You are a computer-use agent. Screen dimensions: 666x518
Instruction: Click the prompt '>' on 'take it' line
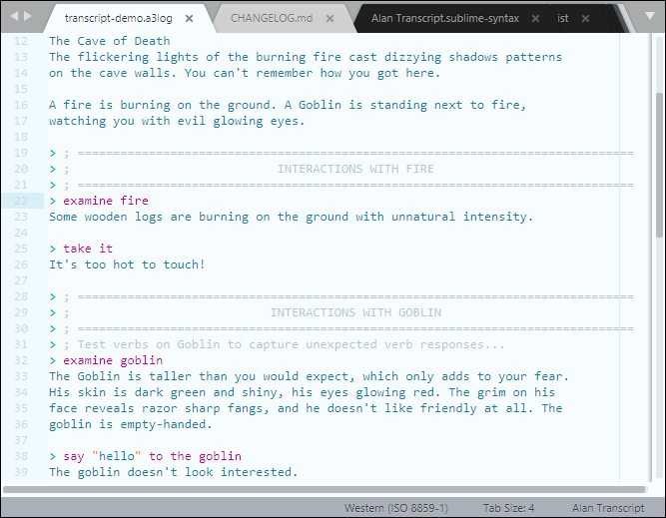pyautogui.click(x=53, y=249)
